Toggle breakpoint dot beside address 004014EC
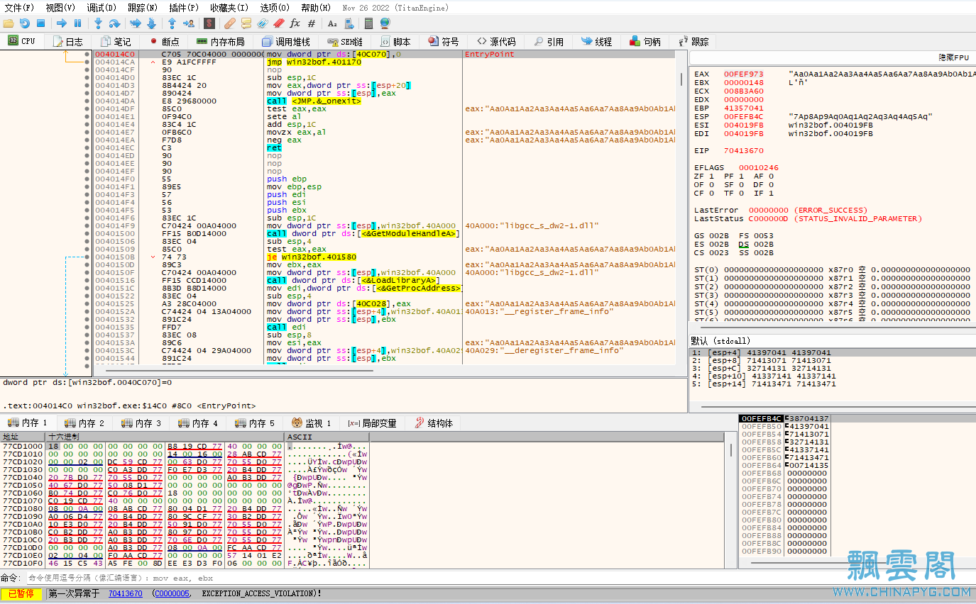The width and height of the screenshot is (976, 604). [87, 147]
